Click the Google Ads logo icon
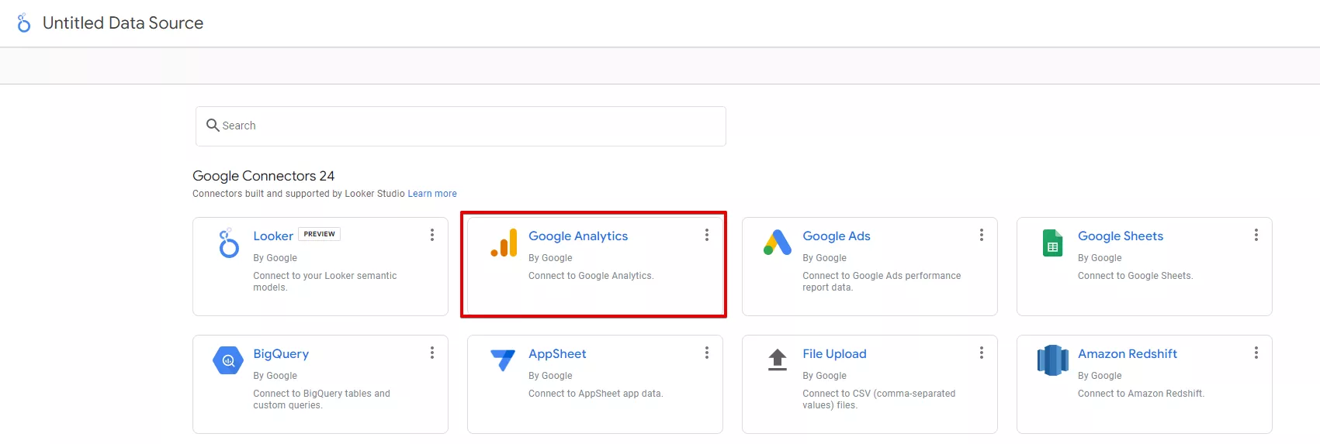Viewport: 1320px width, 444px height. point(778,243)
